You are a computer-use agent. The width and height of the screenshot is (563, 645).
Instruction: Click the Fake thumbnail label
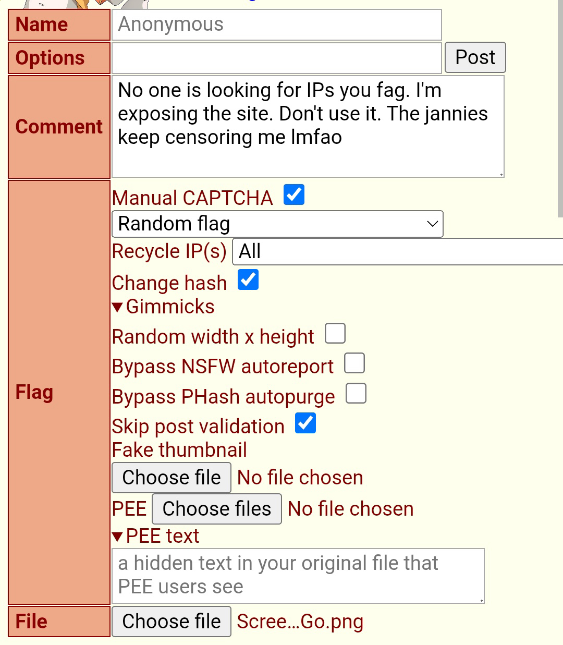click(179, 450)
